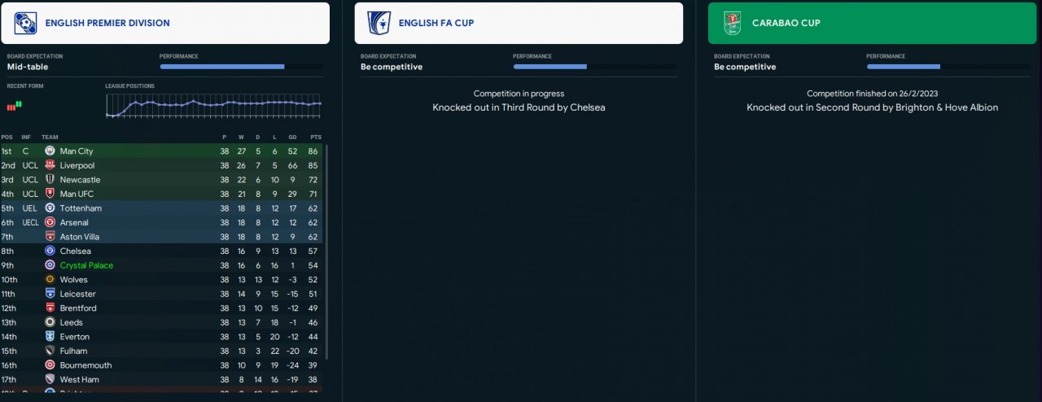Click 'Competition finished on 26/2/2023' text
The image size is (1042, 402).
pyautogui.click(x=872, y=94)
